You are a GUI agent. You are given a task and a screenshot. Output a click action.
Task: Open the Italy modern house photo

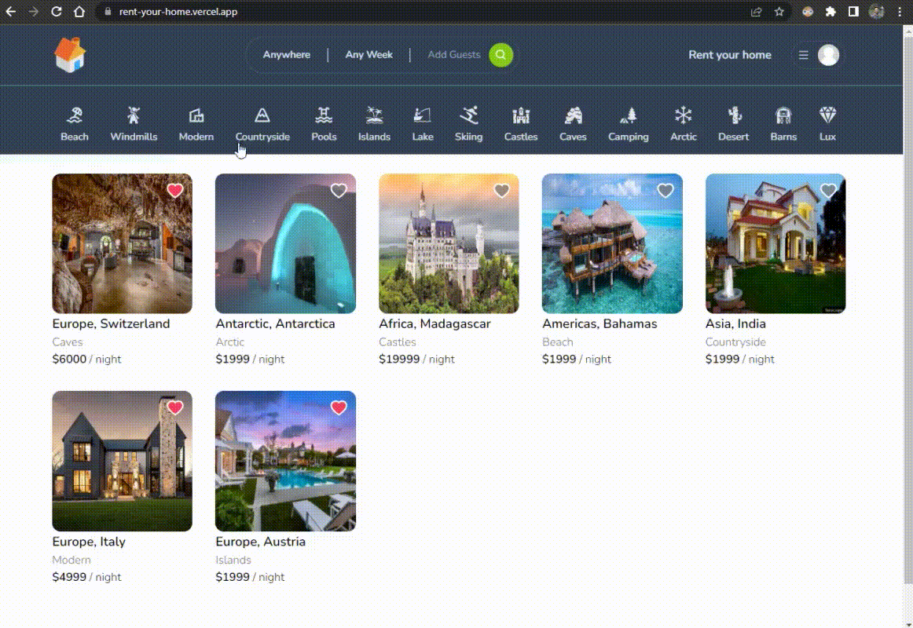point(123,461)
